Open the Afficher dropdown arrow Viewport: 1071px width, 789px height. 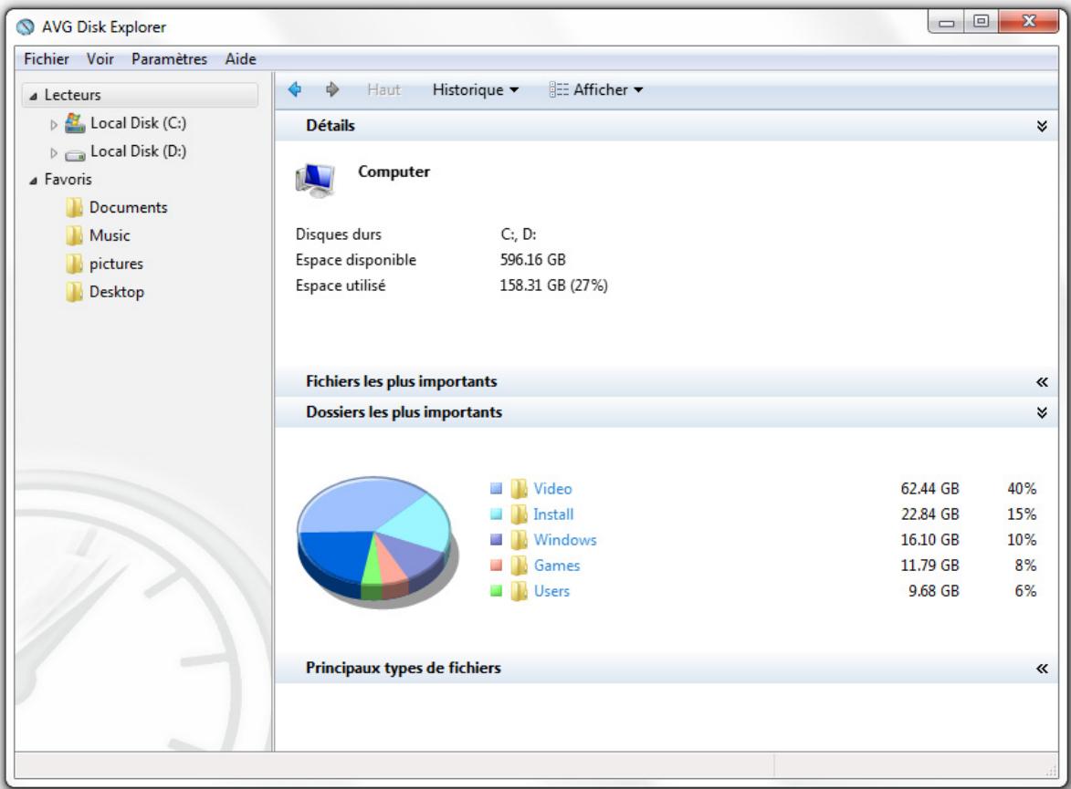pos(638,90)
